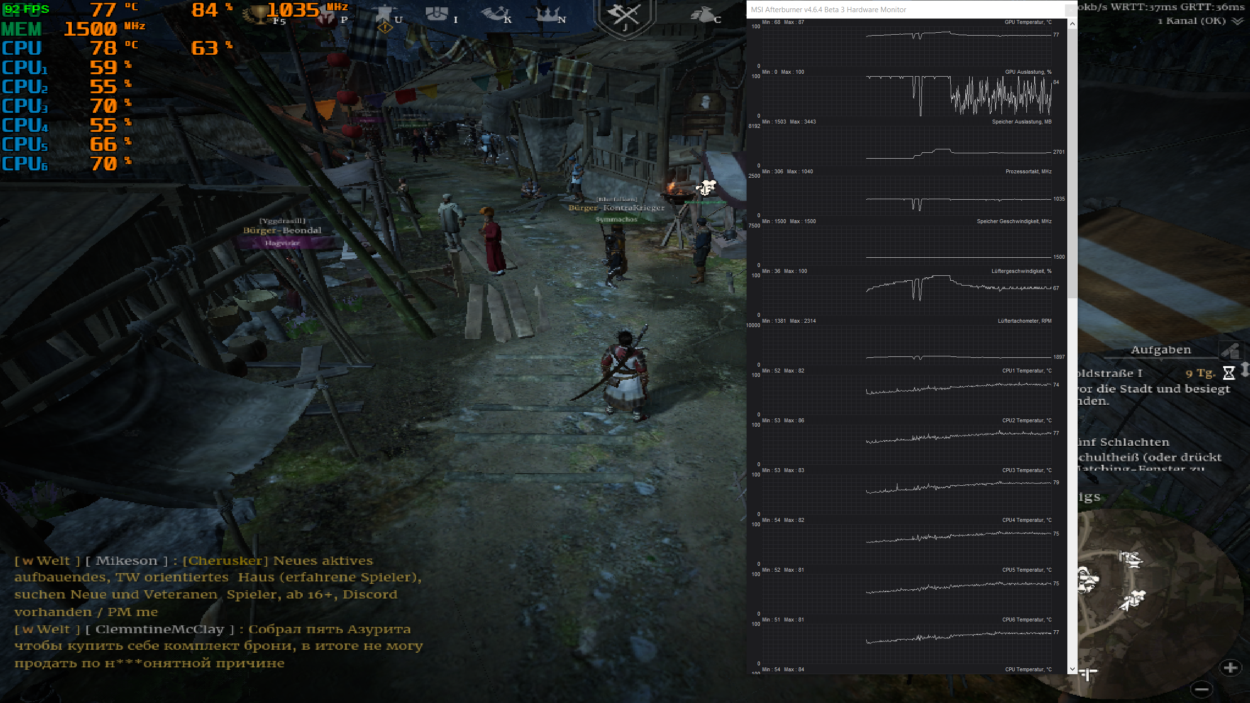Open the armor inventory icon labeled I

(x=436, y=14)
